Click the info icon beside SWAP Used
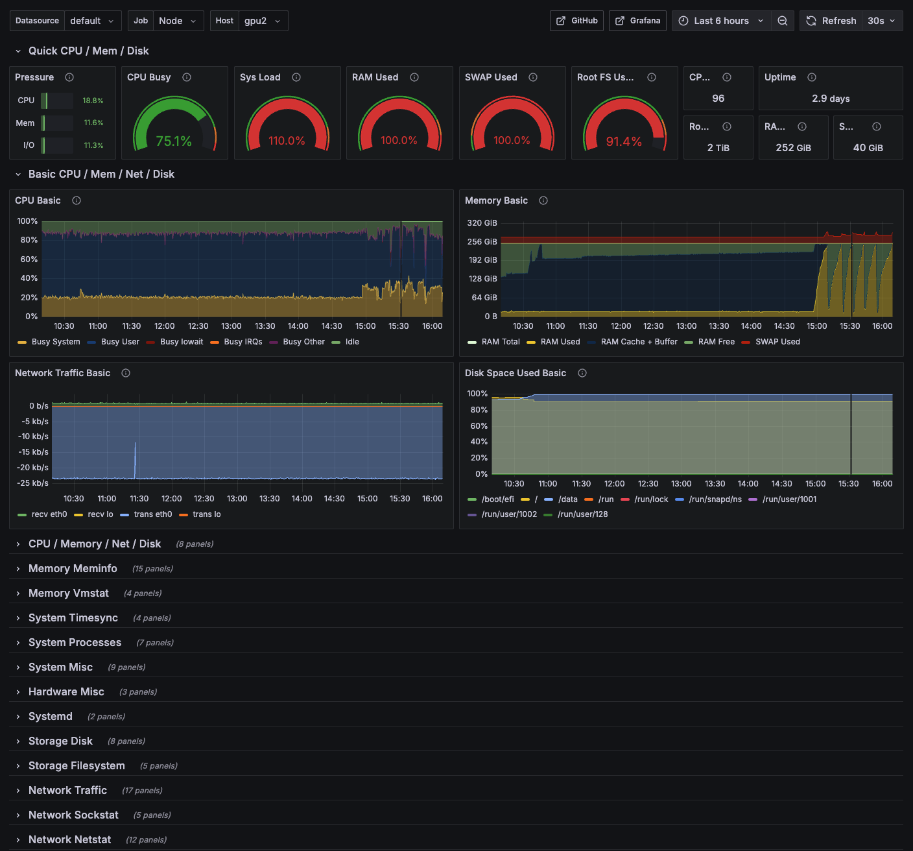The image size is (913, 851). (533, 77)
